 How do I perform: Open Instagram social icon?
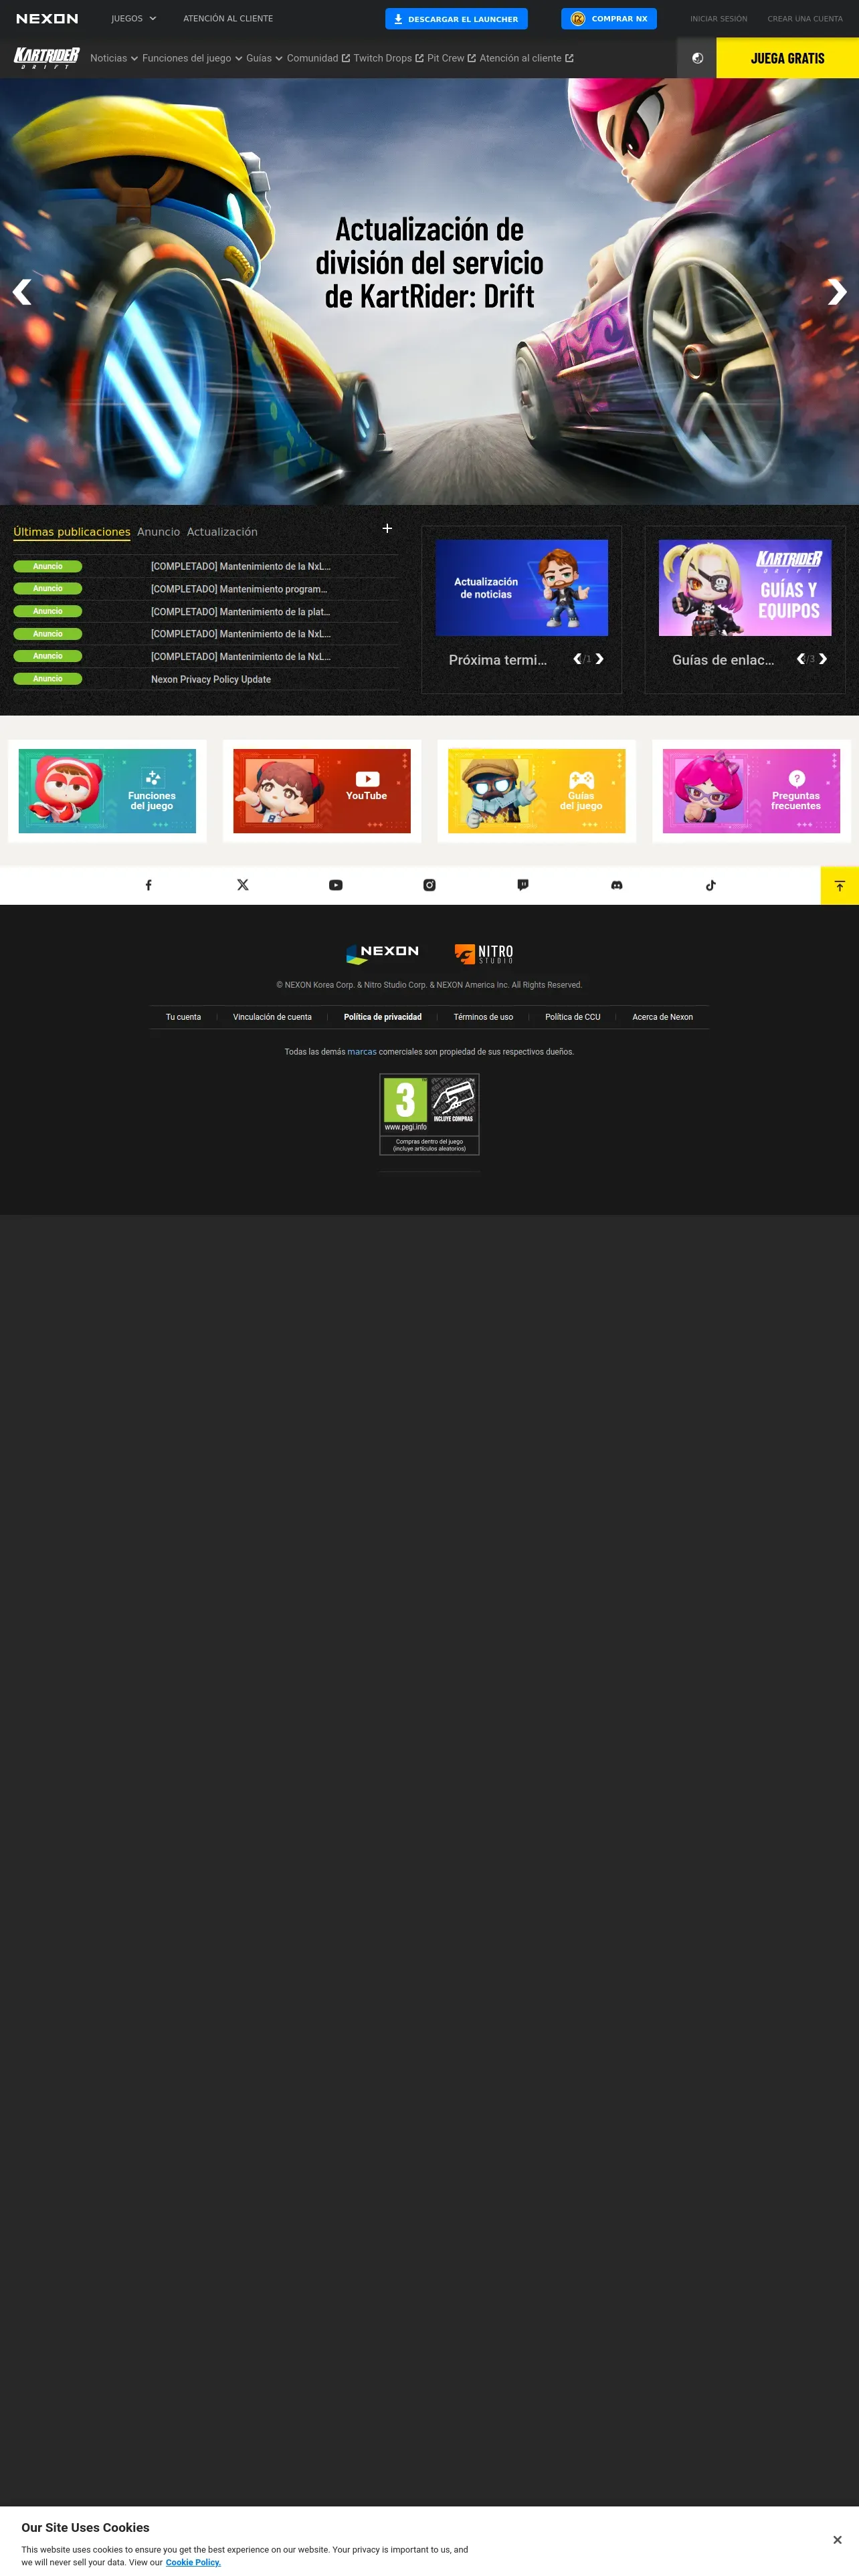click(429, 885)
